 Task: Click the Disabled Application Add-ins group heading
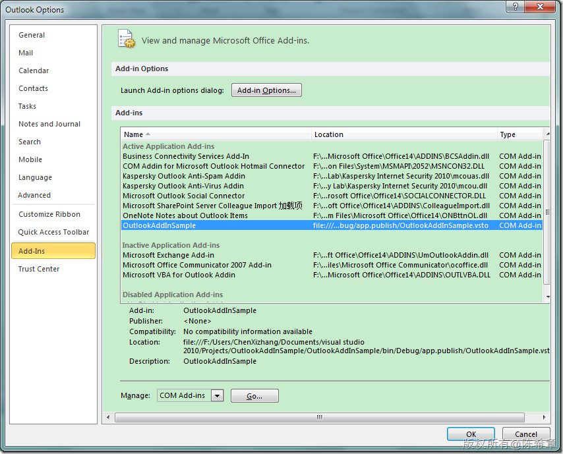[173, 295]
